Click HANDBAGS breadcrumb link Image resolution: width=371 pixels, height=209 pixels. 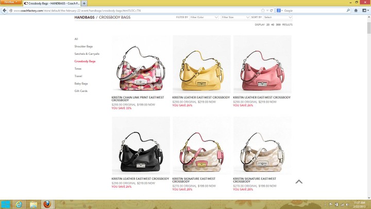[x=85, y=18]
